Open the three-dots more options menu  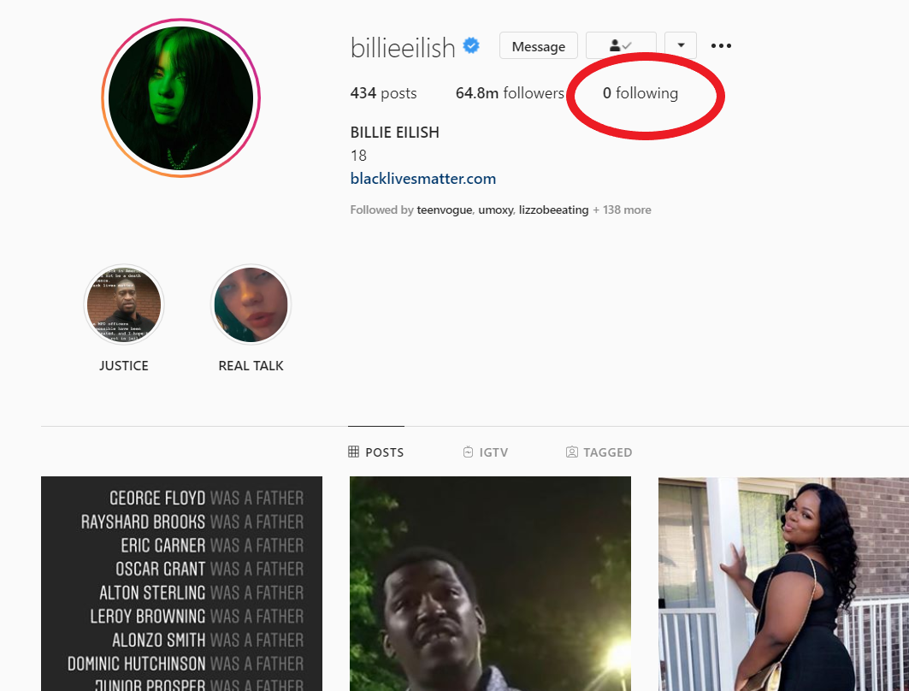(x=721, y=46)
